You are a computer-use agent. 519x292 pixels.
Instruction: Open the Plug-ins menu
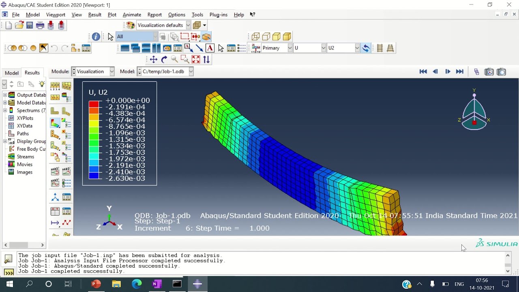(x=218, y=15)
